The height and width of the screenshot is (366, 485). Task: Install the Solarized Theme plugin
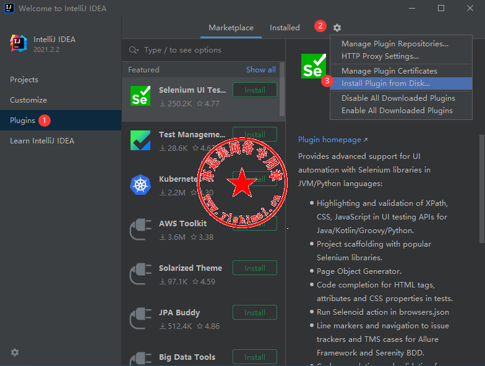[x=255, y=268]
